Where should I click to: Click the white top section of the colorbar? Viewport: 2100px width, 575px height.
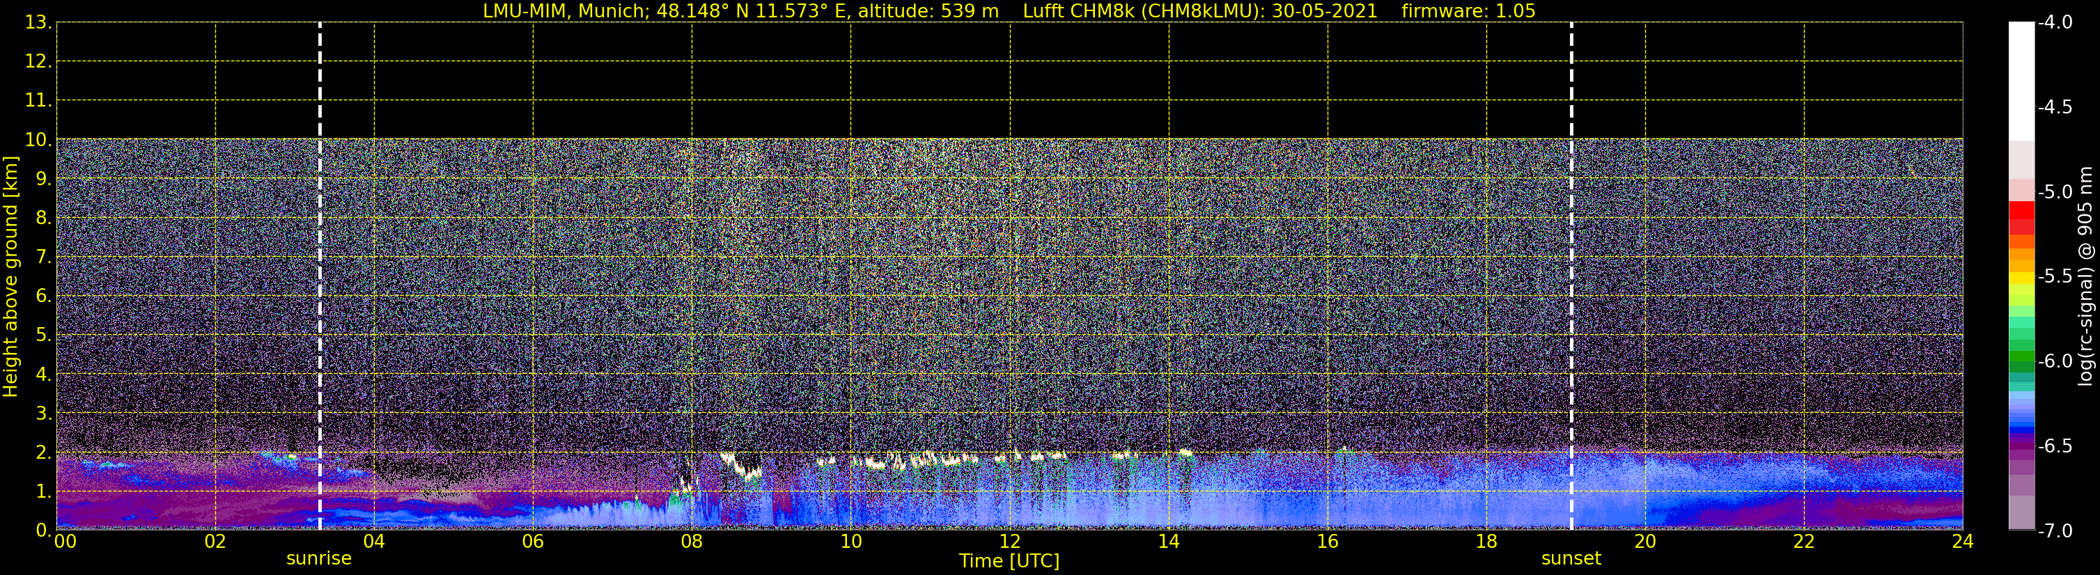[x=2021, y=81]
